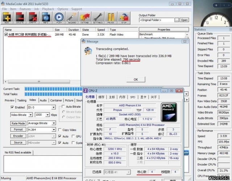Check the Copy Video checkbox
This screenshot has height=181, width=232.
coord(60,130)
